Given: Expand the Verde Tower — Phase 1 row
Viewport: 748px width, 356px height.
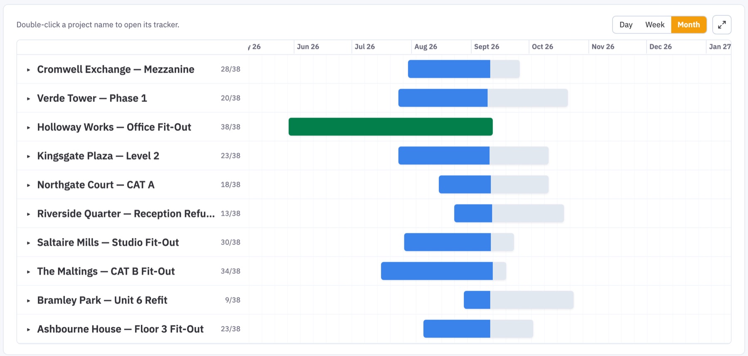Looking at the screenshot, I should (x=28, y=98).
